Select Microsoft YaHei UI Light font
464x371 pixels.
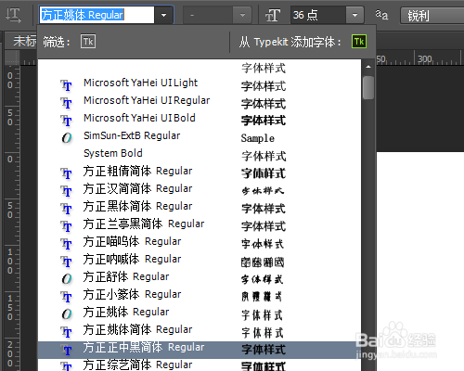point(200,83)
